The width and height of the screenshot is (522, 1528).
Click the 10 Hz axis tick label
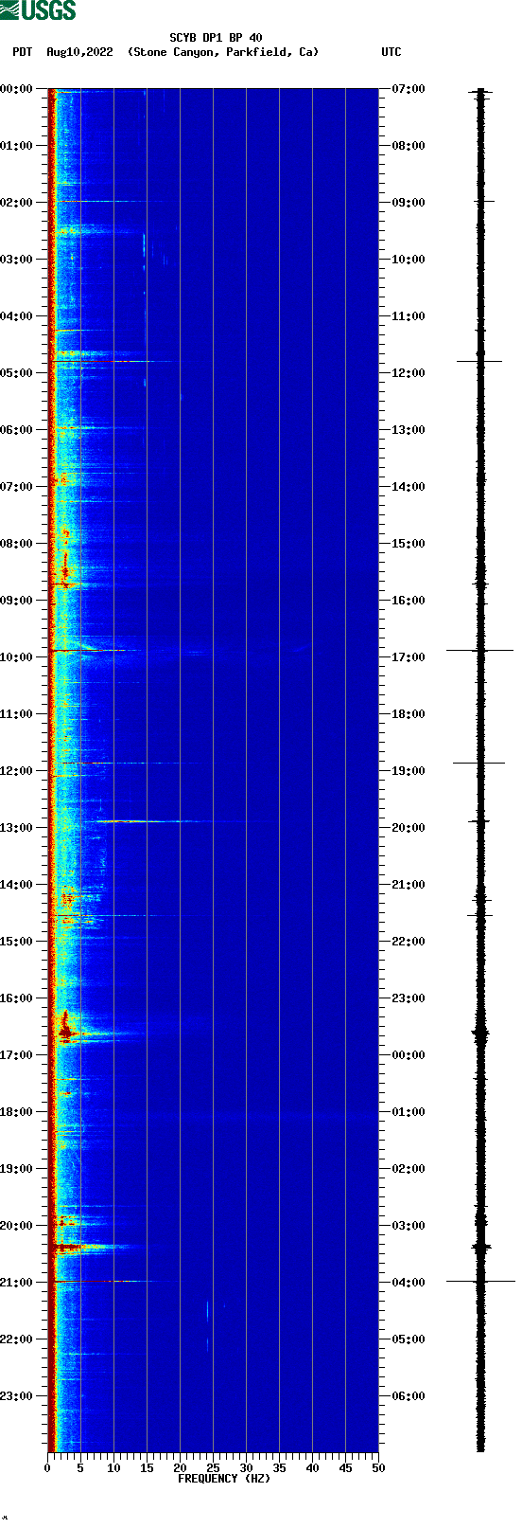click(113, 1468)
